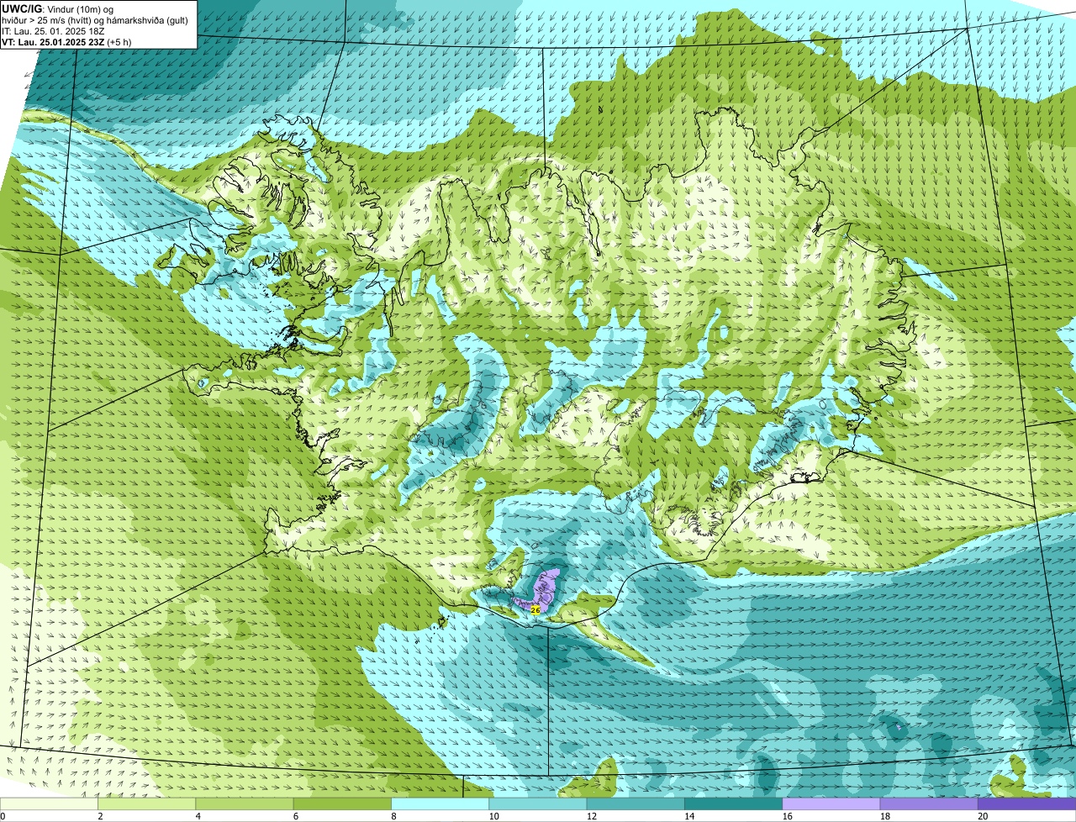The image size is (1076, 822).
Task: Click the legend scale label '14'
Action: pos(688,816)
